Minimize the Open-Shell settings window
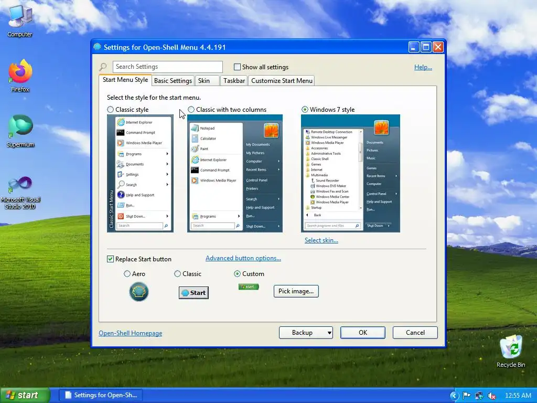This screenshot has width=537, height=403. 414,47
